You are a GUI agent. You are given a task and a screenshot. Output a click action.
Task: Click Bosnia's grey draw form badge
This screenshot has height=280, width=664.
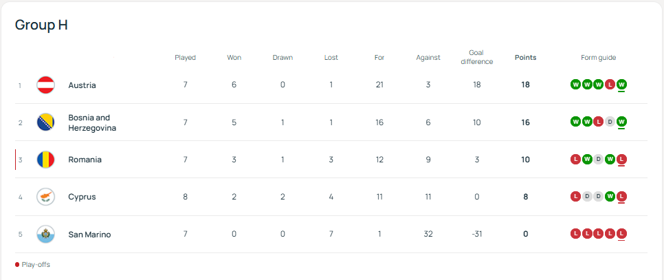pyautogui.click(x=610, y=122)
